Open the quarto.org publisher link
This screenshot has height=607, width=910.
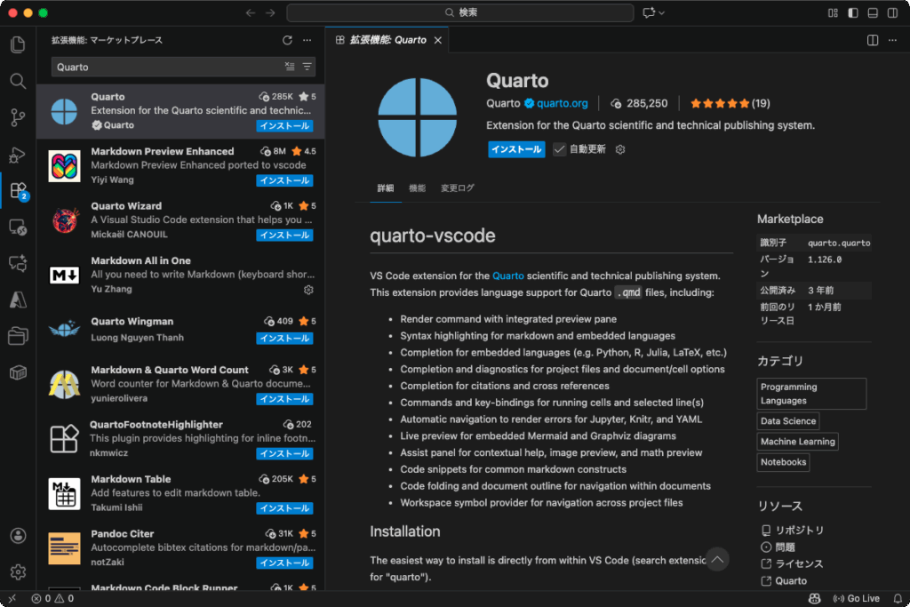tap(562, 103)
